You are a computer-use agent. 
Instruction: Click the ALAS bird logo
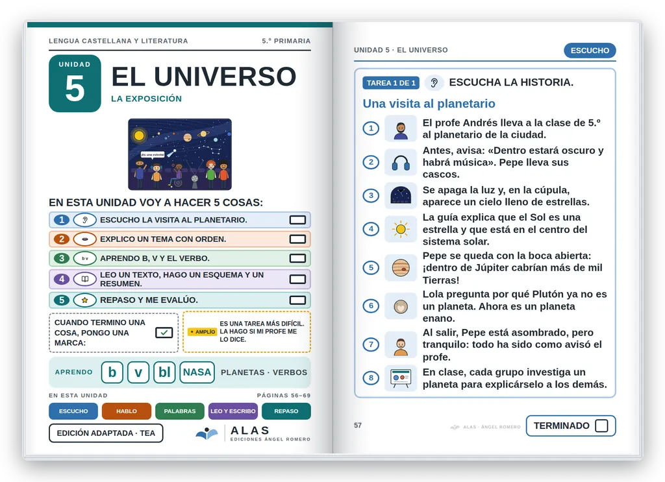[207, 433]
